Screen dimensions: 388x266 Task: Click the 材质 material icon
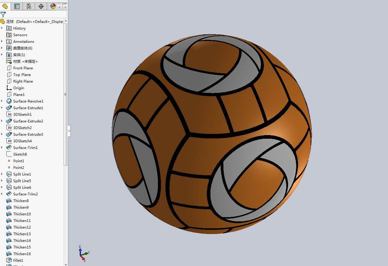click(9, 61)
